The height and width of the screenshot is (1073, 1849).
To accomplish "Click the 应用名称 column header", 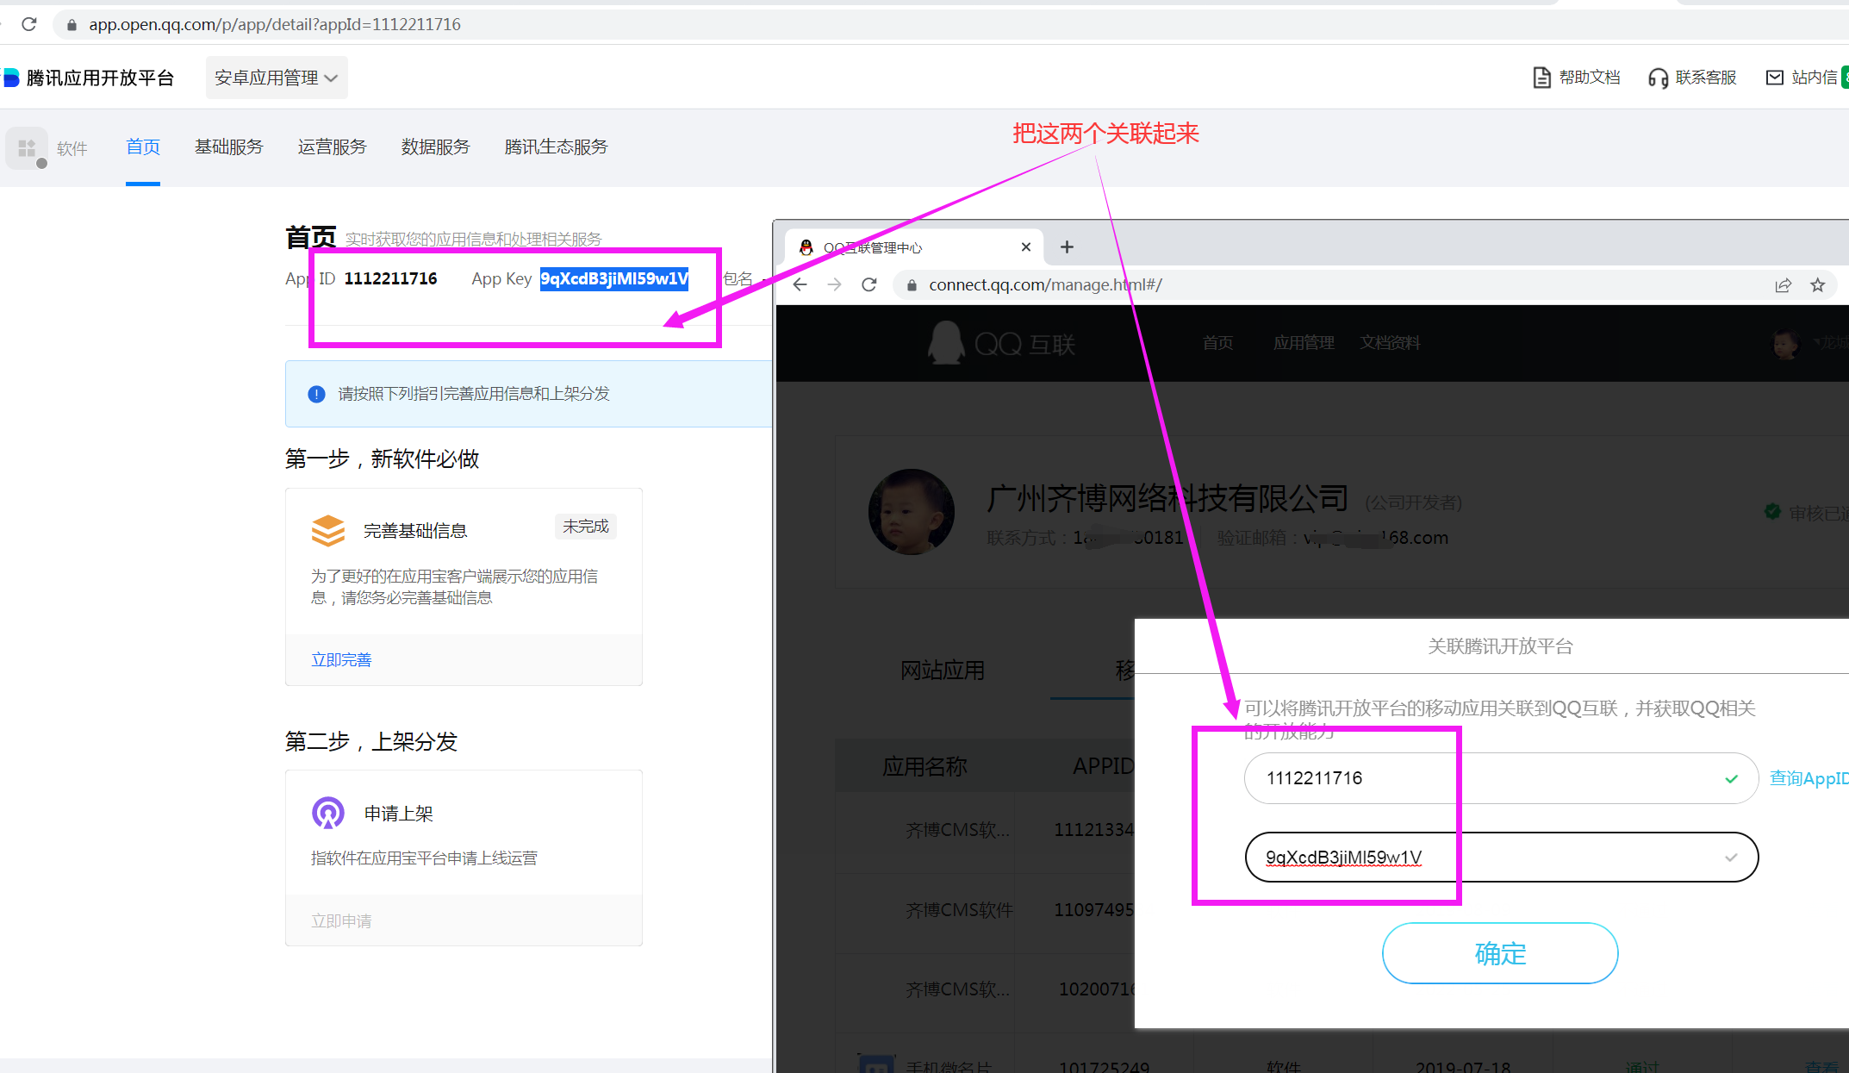I will pyautogui.click(x=924, y=766).
